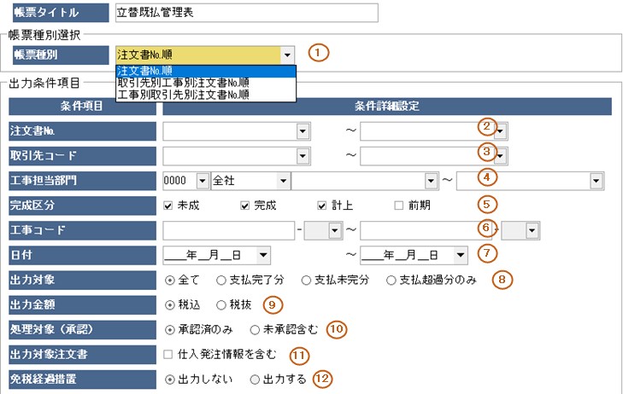Uncheck the 未成 checkbox

pyautogui.click(x=169, y=206)
